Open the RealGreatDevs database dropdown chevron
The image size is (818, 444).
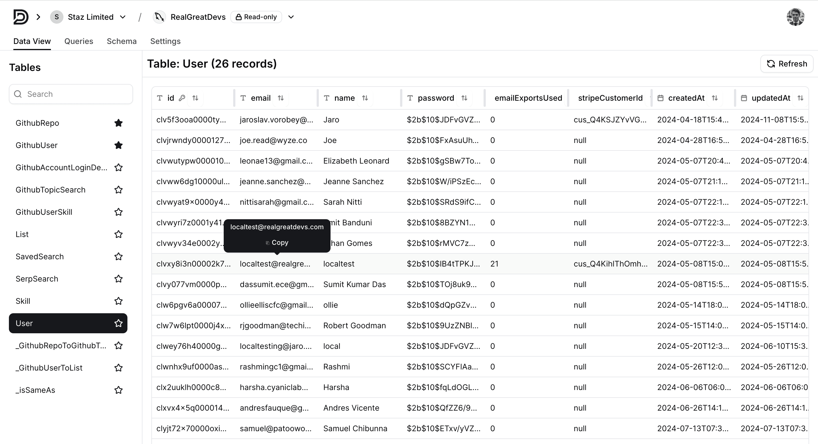coord(291,17)
